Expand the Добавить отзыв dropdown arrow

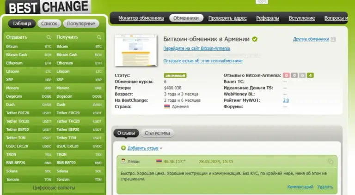(x=161, y=148)
